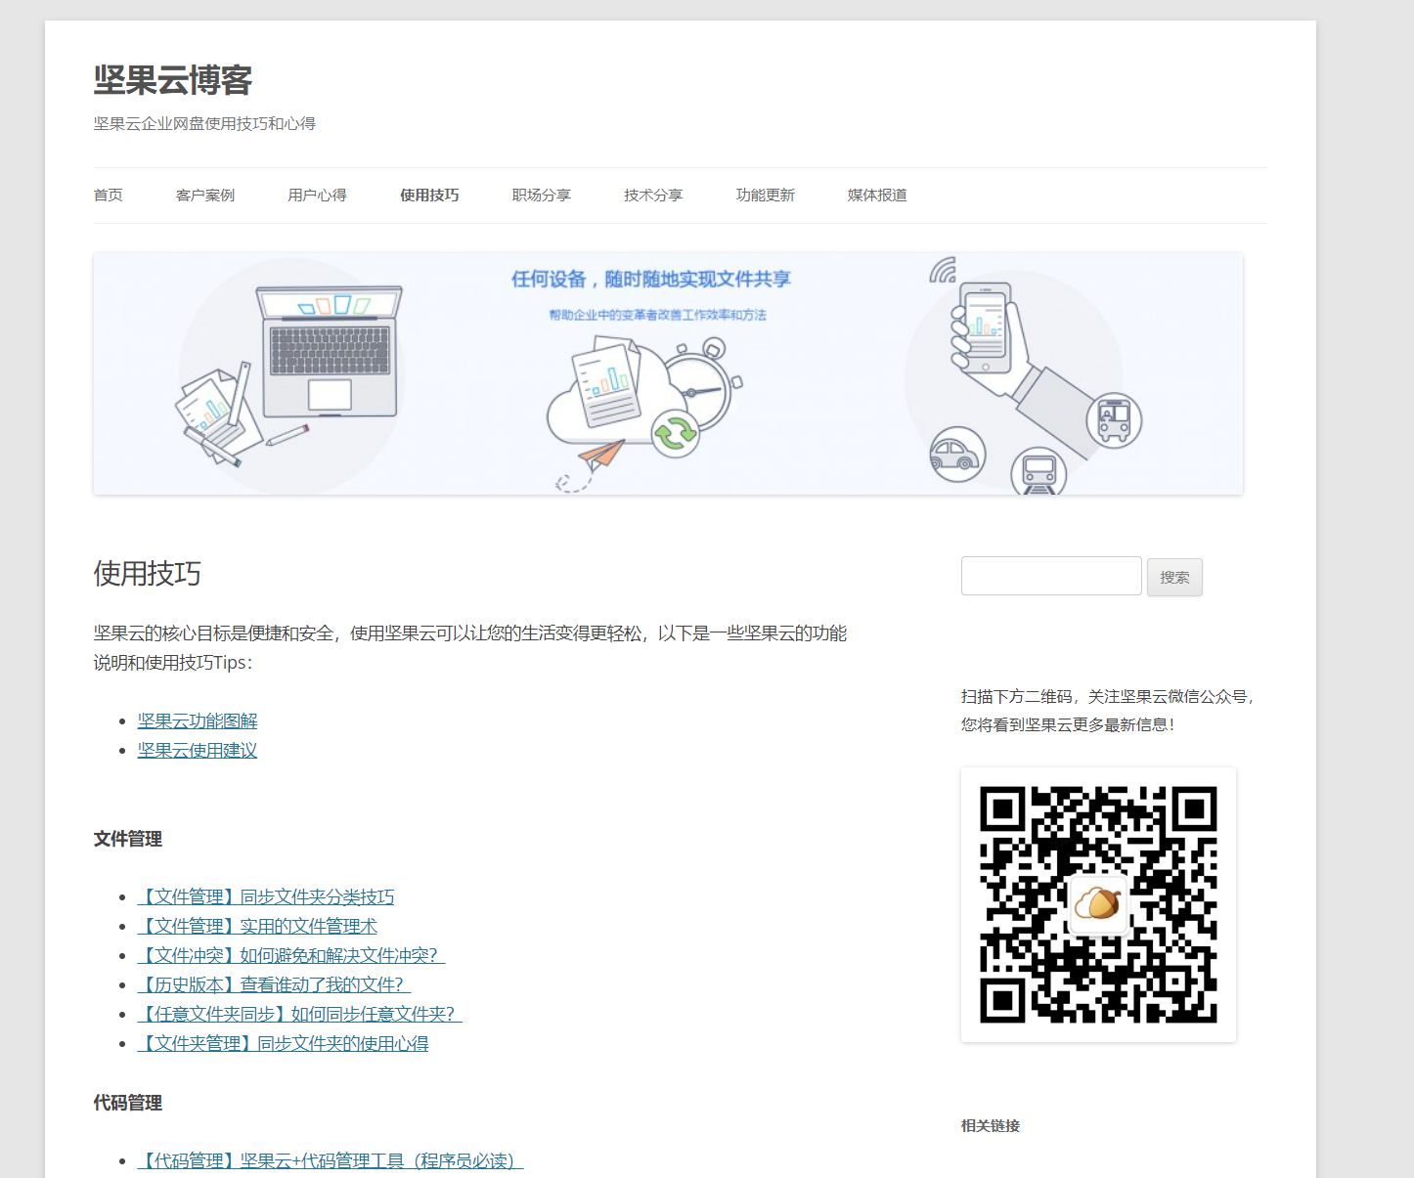Click the 使用技巧 page heading
The height and width of the screenshot is (1178, 1414).
point(148,573)
